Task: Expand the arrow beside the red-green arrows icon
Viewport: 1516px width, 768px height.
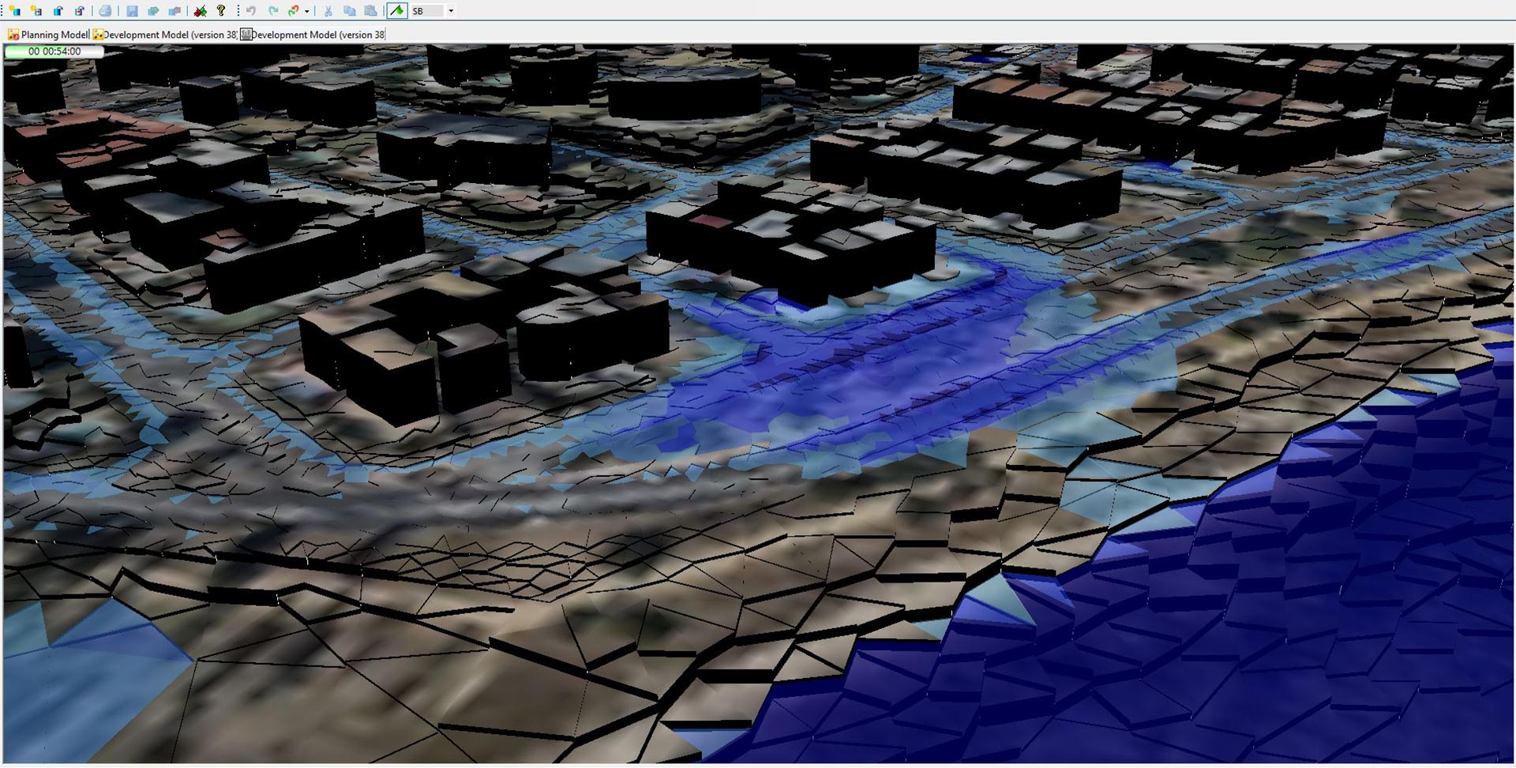Action: [306, 11]
